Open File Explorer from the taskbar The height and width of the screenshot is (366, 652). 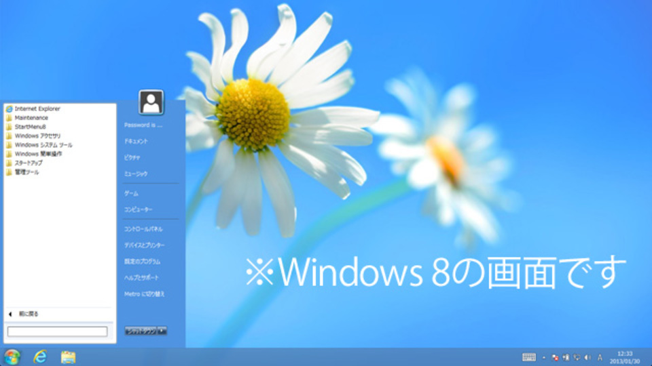68,357
